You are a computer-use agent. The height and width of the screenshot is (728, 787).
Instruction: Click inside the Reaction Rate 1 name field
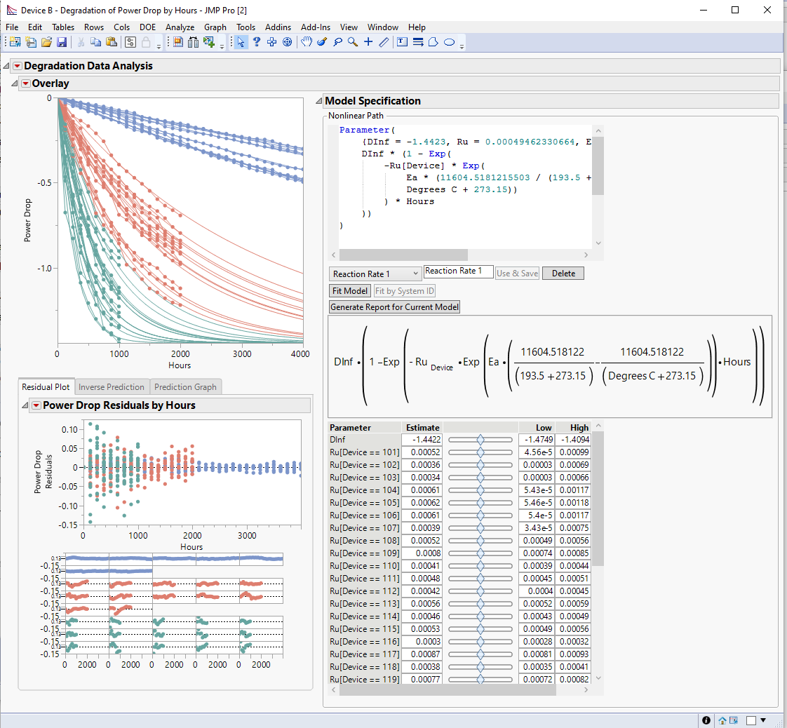coord(458,271)
